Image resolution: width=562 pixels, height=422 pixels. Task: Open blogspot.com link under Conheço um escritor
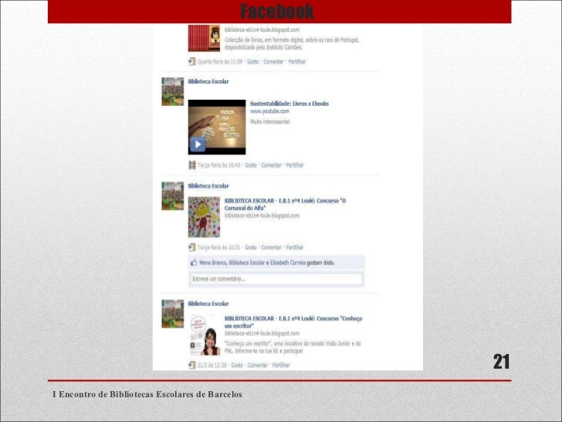(262, 333)
